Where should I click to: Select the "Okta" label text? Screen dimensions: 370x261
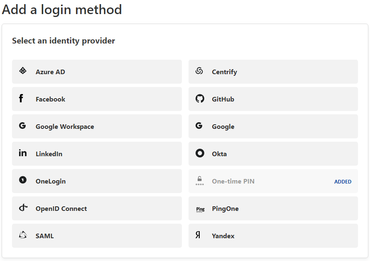pyautogui.click(x=220, y=154)
